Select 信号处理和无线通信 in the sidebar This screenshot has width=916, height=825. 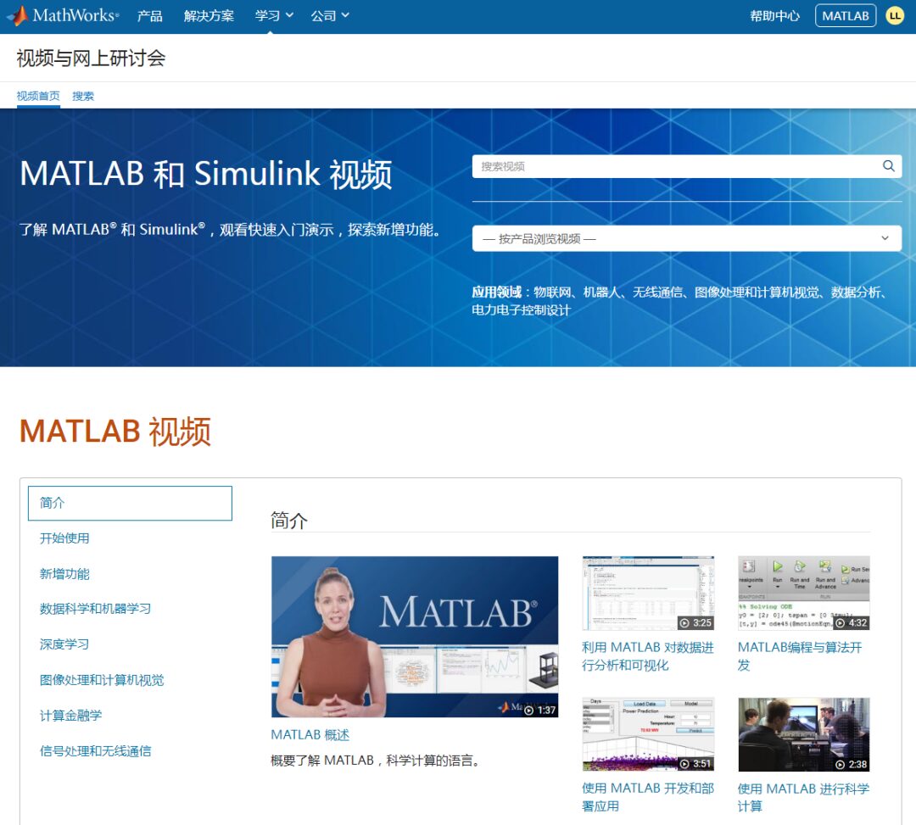point(95,751)
